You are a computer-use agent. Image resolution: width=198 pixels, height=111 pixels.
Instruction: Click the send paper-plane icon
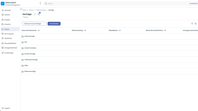[x=192, y=23]
